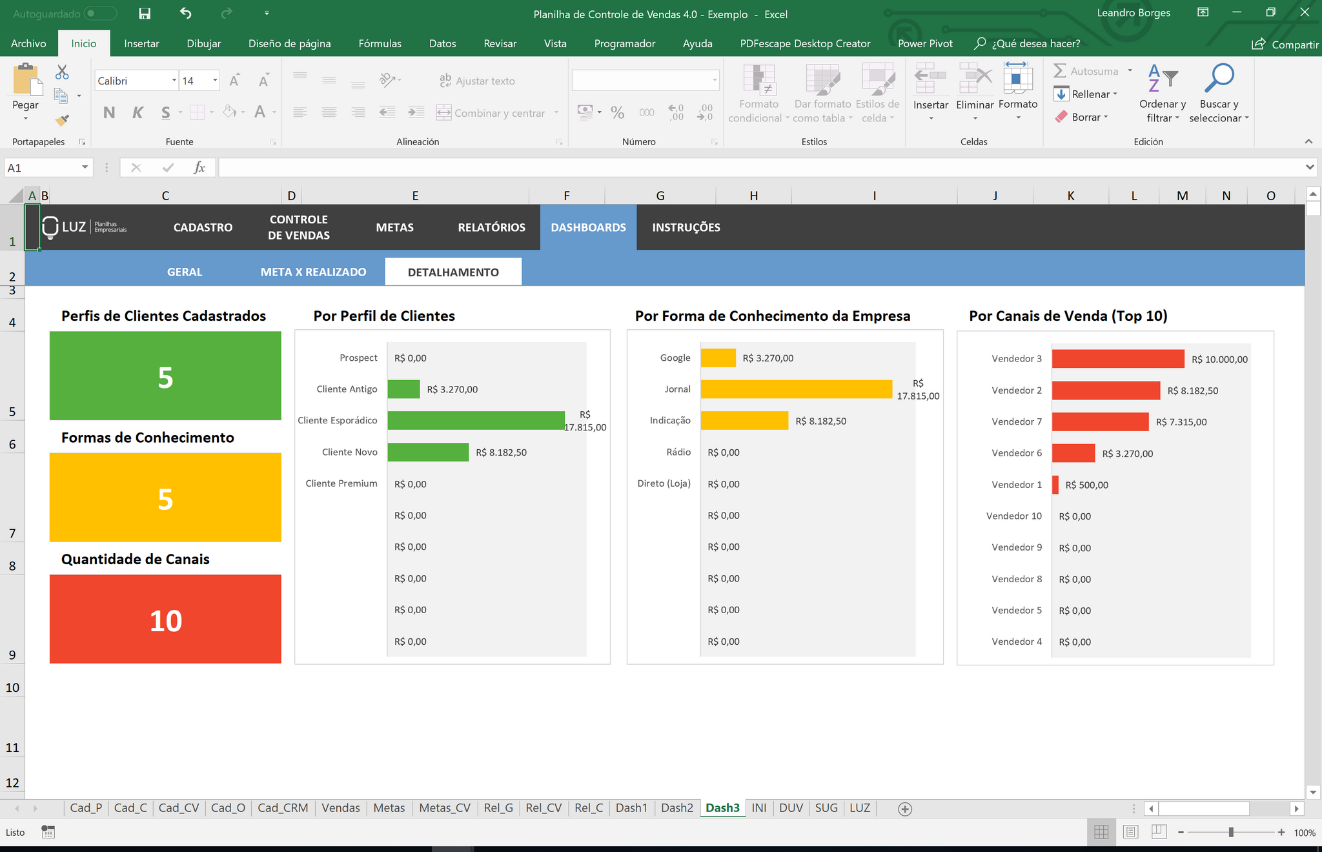Screen dimensions: 1322x852
Task: Toggle align left in Alineación
Action: pos(300,112)
